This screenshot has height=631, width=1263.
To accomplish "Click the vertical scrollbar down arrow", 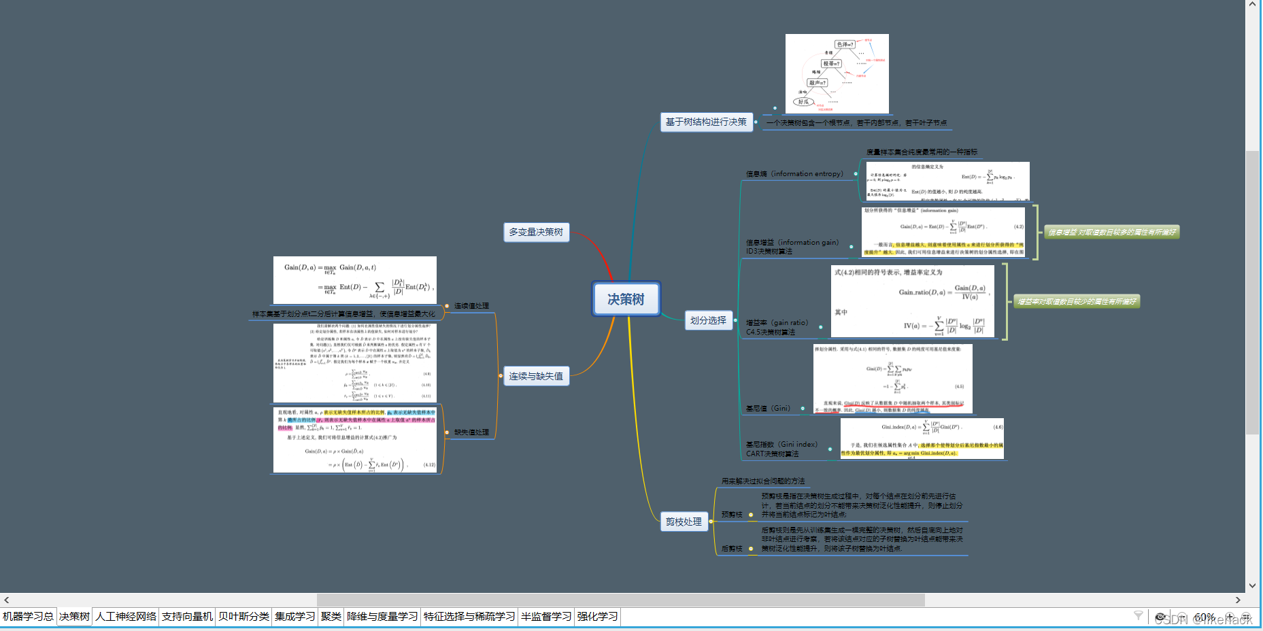I will pos(1252,586).
